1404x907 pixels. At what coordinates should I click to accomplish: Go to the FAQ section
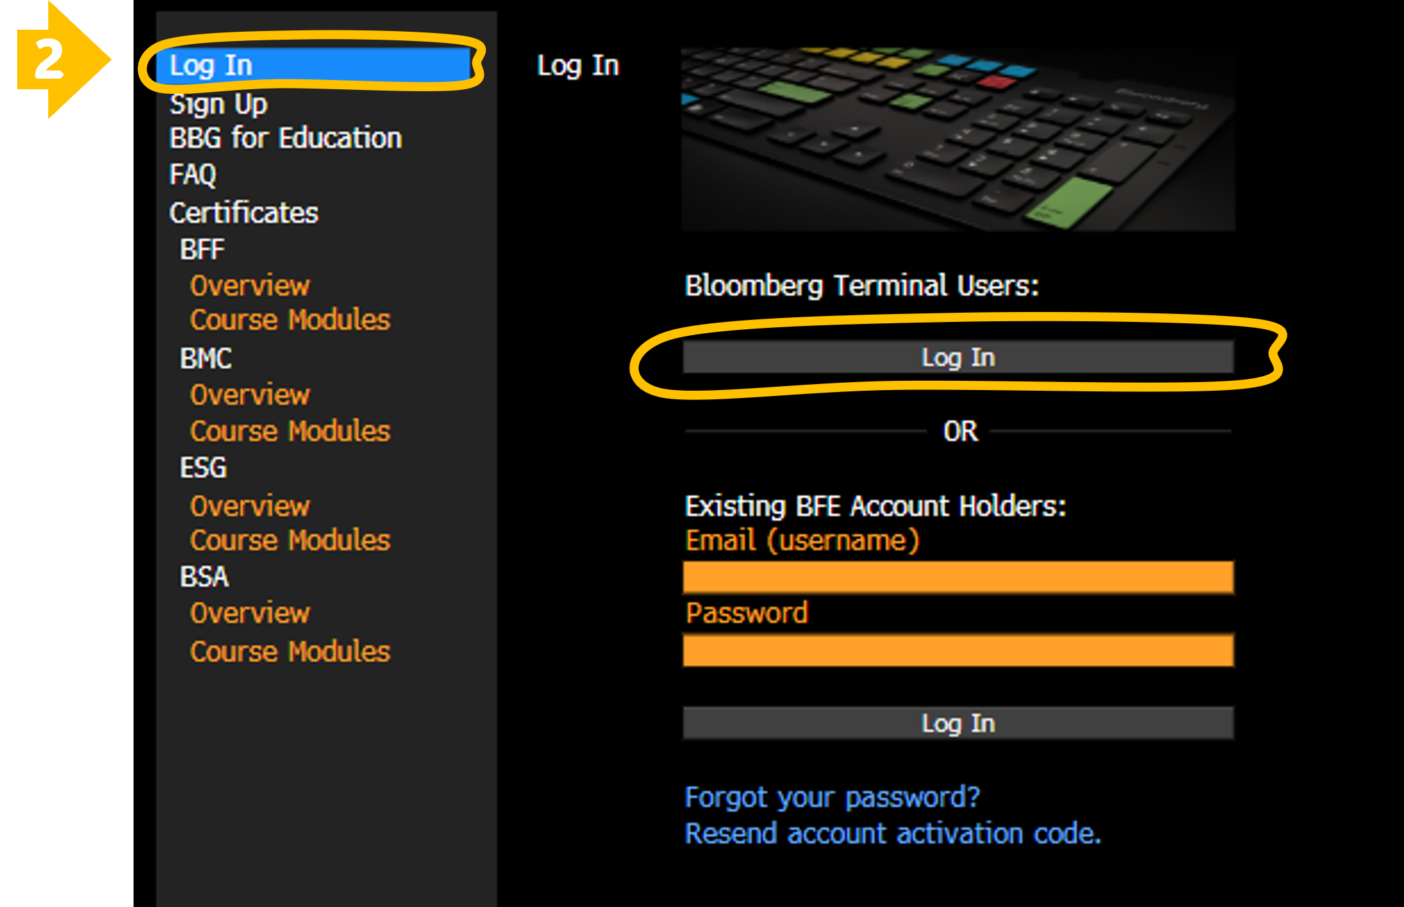click(x=192, y=175)
